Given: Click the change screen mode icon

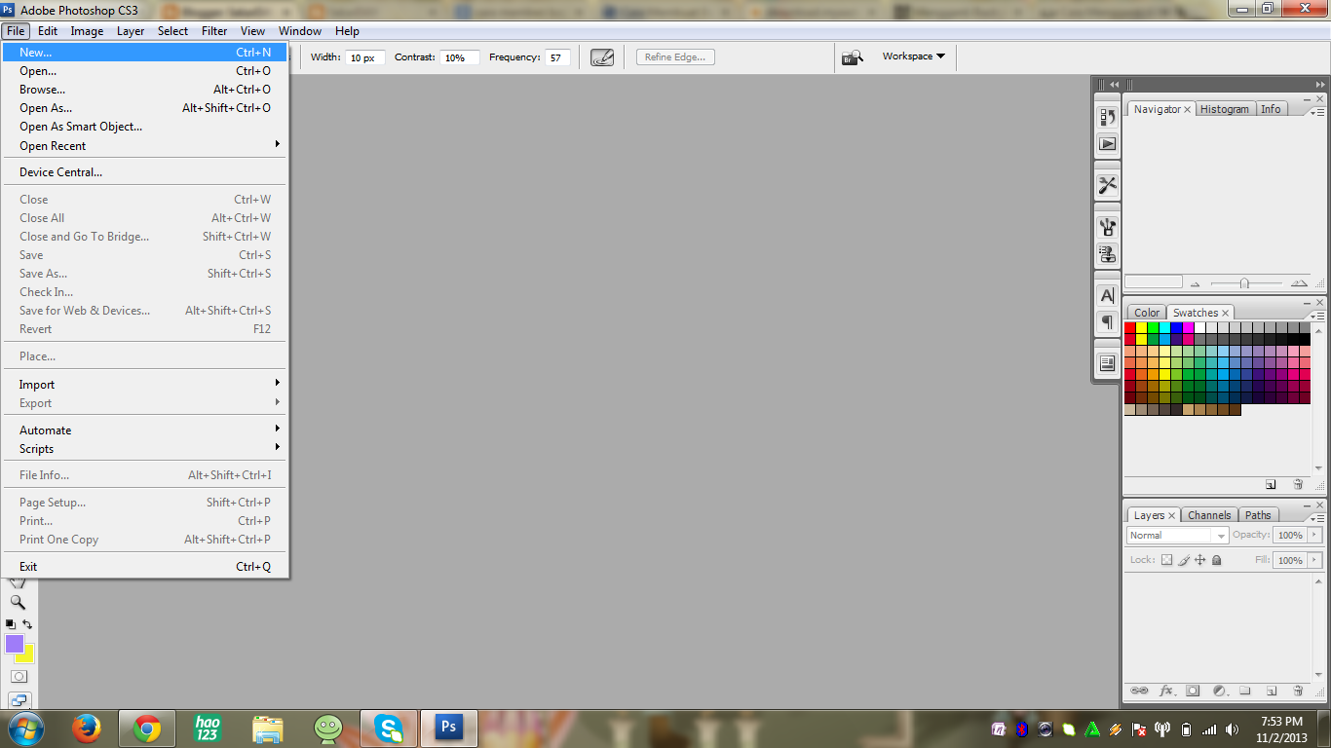Looking at the screenshot, I should click(19, 699).
